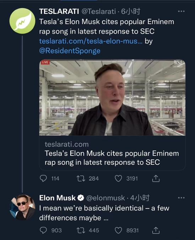Share the TESLARATI tweet
Image resolution: width=195 pixels, height=240 pixels.
pos(156,178)
